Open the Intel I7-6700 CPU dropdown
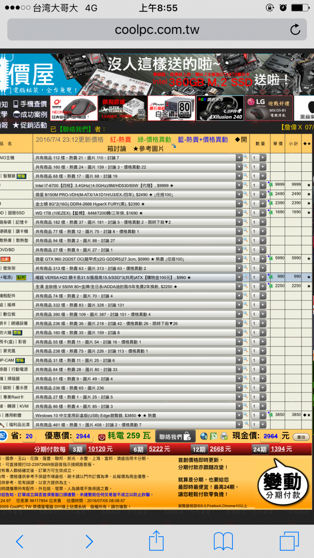The height and width of the screenshot is (558, 314). coord(138,185)
